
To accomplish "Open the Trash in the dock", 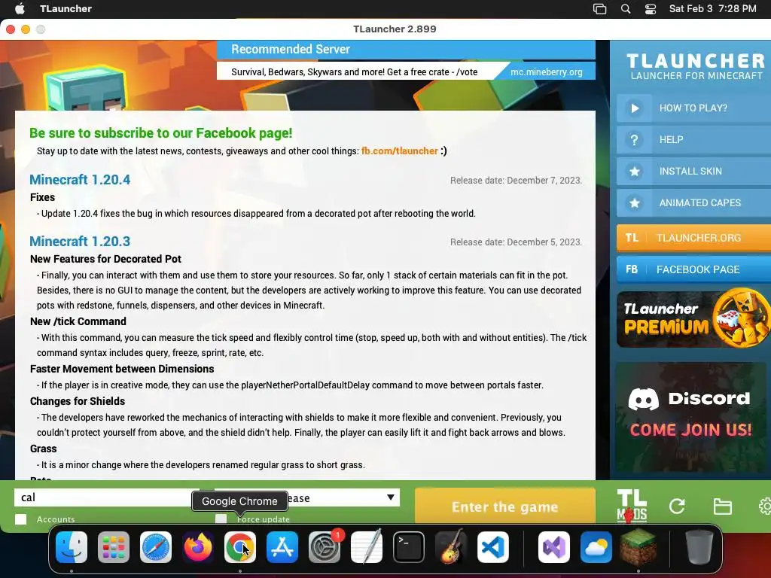I will coord(699,547).
